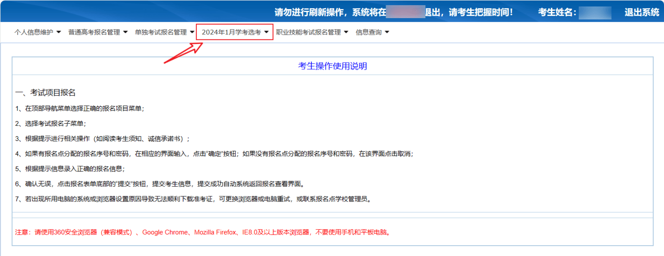Viewport: 664px width, 256px height.
Task: Expand the 信息查询 dropdown arrow
Action: pyautogui.click(x=386, y=32)
